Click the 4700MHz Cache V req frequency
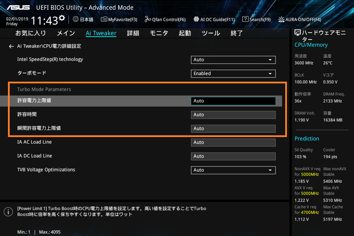 [310, 212]
